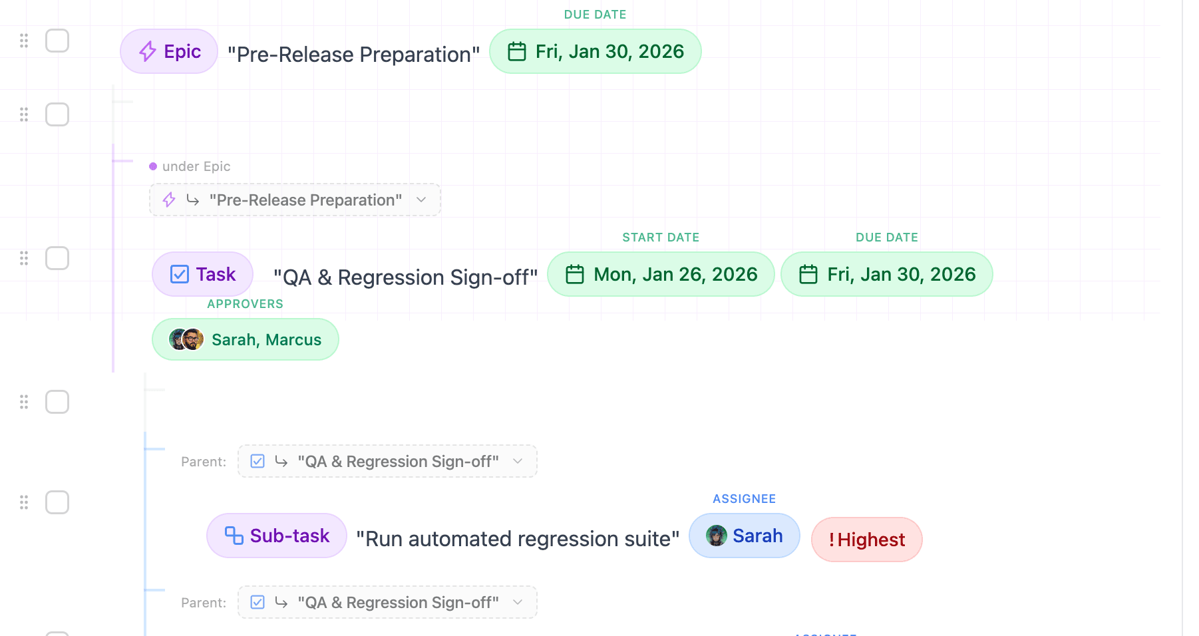Open the Pre-Release Preparation epic dropdown
This screenshot has width=1199, height=636.
click(x=421, y=200)
